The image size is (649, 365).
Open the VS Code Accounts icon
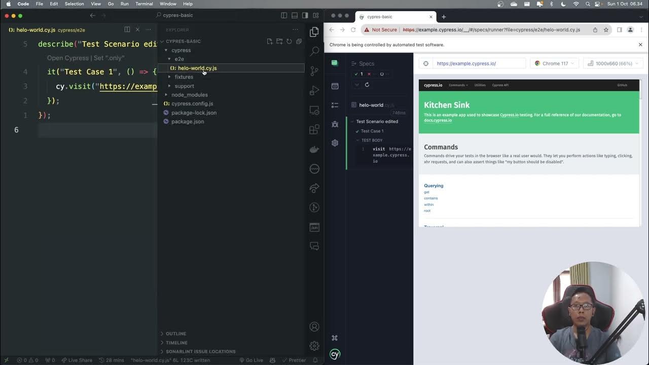(314, 327)
